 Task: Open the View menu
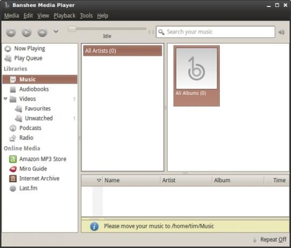point(43,16)
